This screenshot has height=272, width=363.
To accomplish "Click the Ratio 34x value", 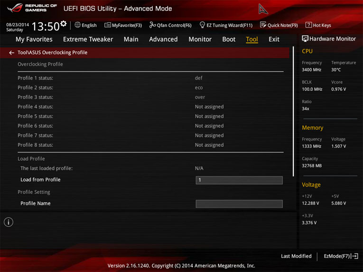I will click(x=306, y=109).
